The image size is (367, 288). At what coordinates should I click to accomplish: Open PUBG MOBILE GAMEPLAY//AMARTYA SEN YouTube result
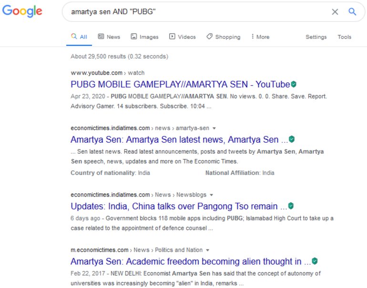pos(180,84)
